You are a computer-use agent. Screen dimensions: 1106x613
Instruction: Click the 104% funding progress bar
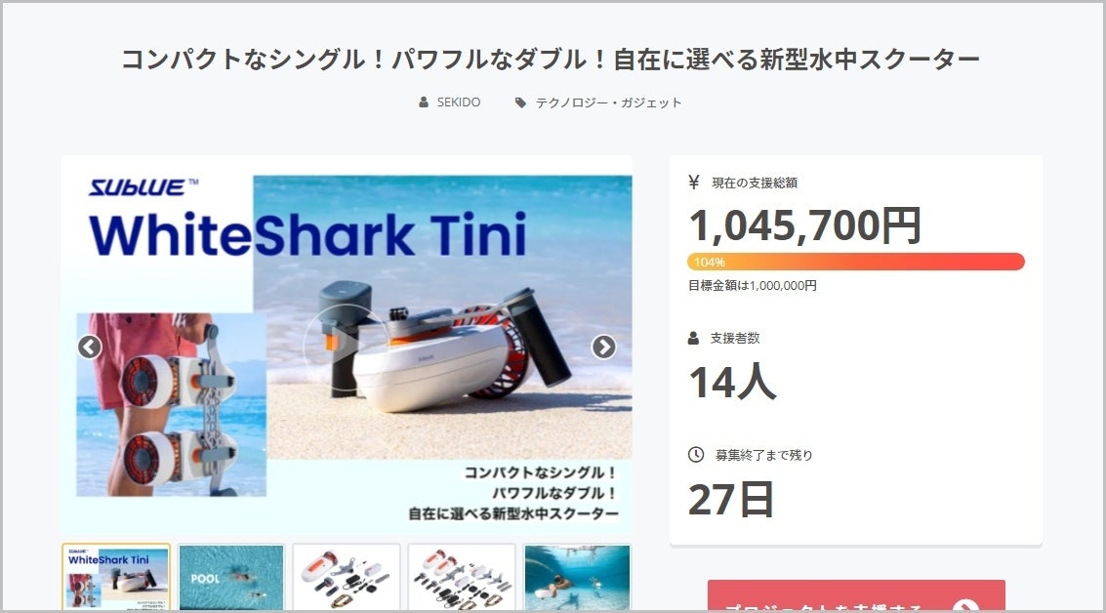(x=856, y=262)
